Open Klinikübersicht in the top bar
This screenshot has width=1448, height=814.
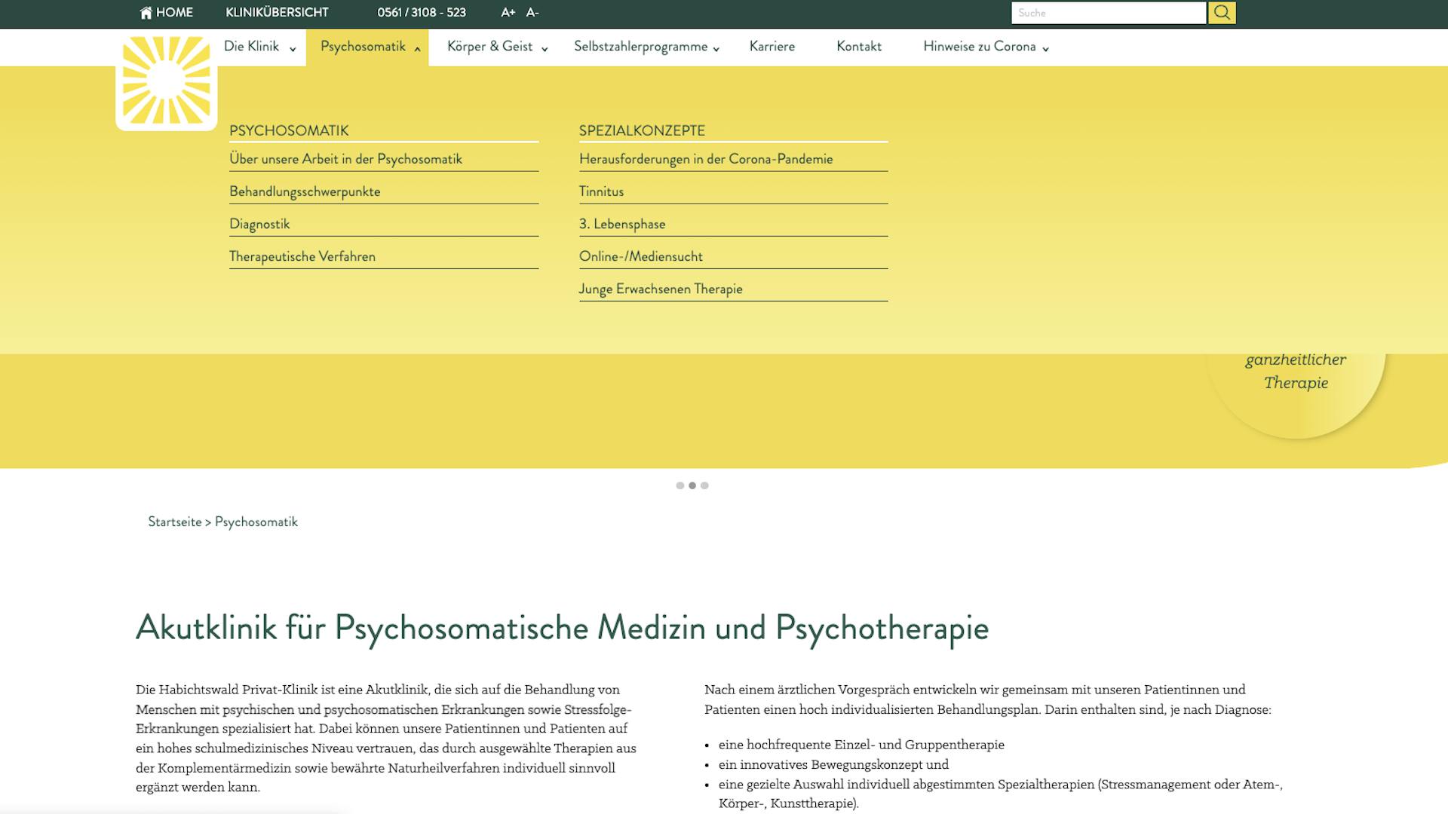(x=277, y=13)
